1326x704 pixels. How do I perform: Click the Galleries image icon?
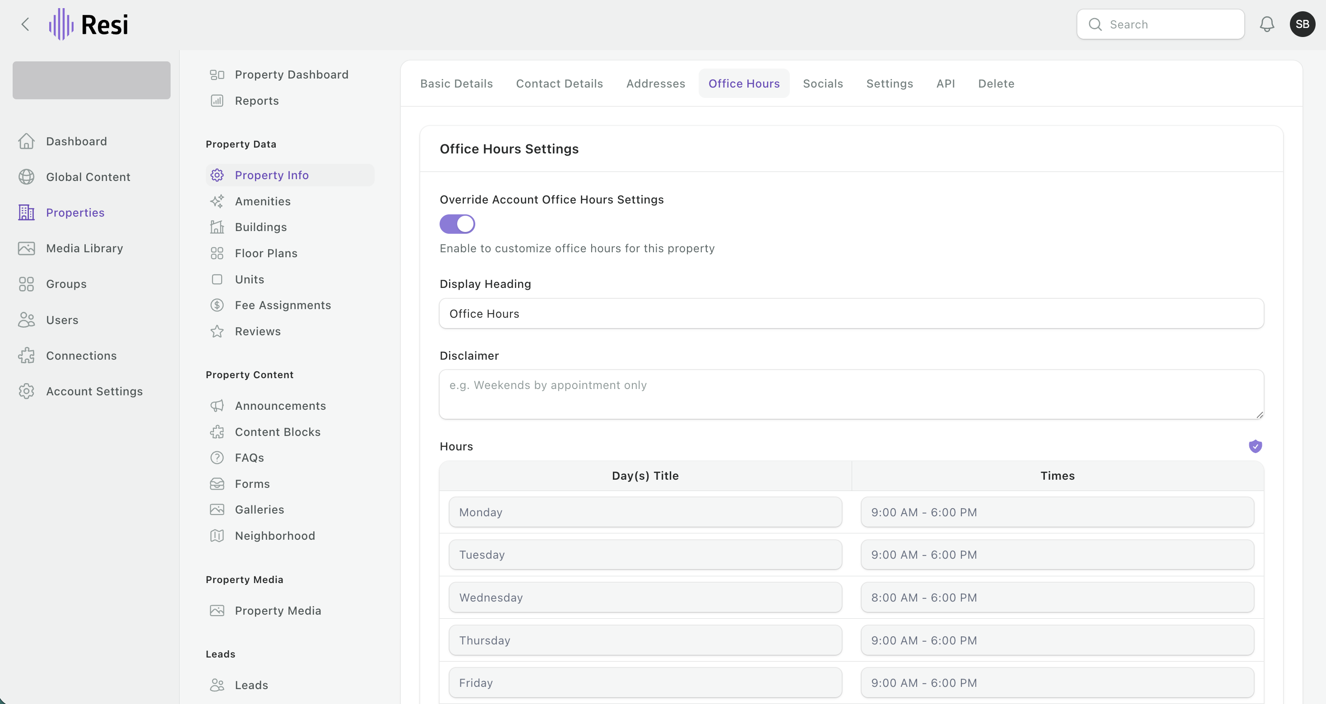click(217, 509)
